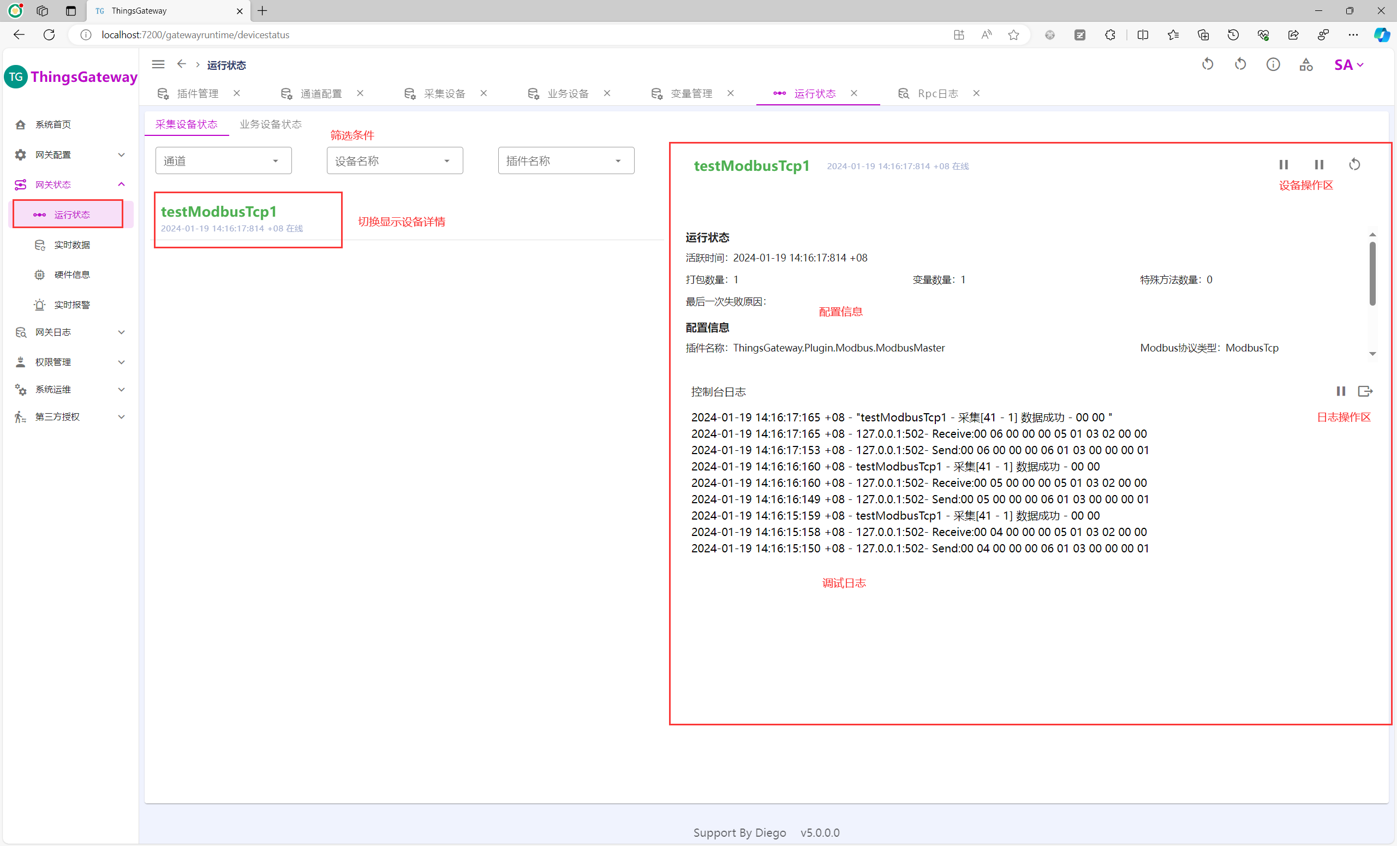
Task: Click the layout shapes icon next to SA
Action: pyautogui.click(x=1306, y=64)
